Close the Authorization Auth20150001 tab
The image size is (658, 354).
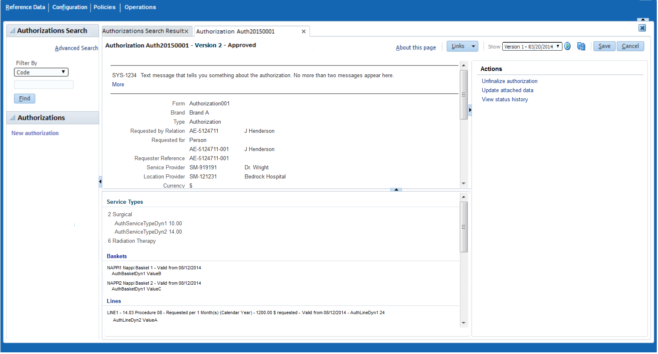(304, 32)
